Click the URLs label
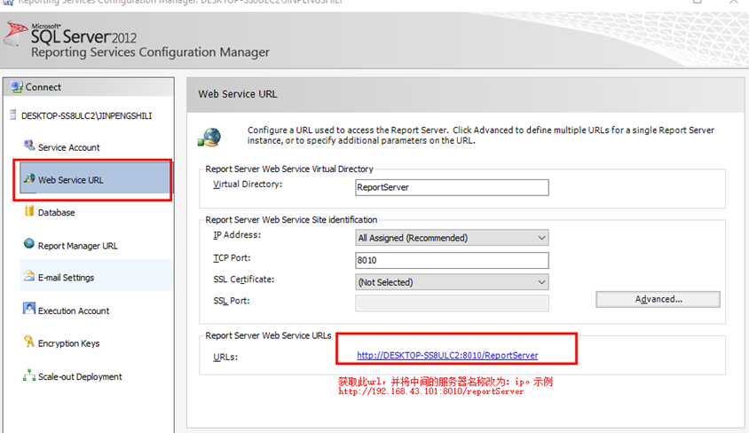The height and width of the screenshot is (433, 749). click(x=225, y=357)
